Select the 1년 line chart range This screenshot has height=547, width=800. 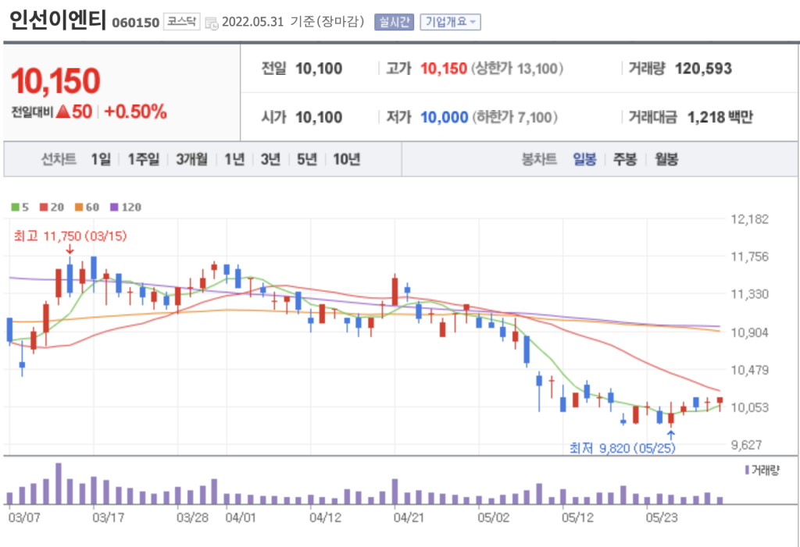234,159
